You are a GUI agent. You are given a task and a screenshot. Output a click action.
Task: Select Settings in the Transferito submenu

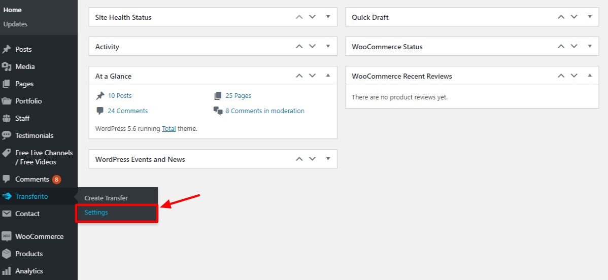[x=96, y=213]
